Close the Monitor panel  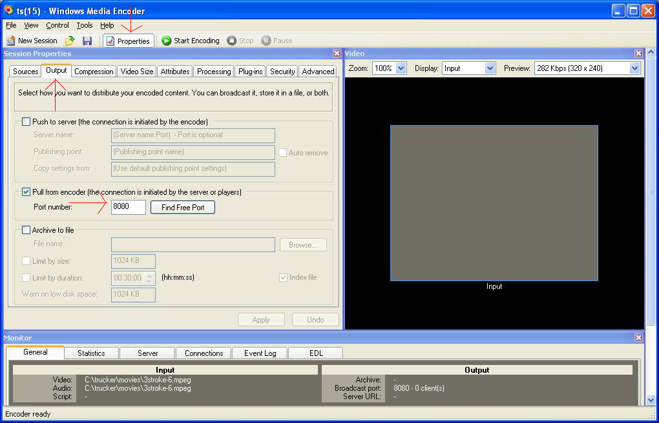click(639, 338)
